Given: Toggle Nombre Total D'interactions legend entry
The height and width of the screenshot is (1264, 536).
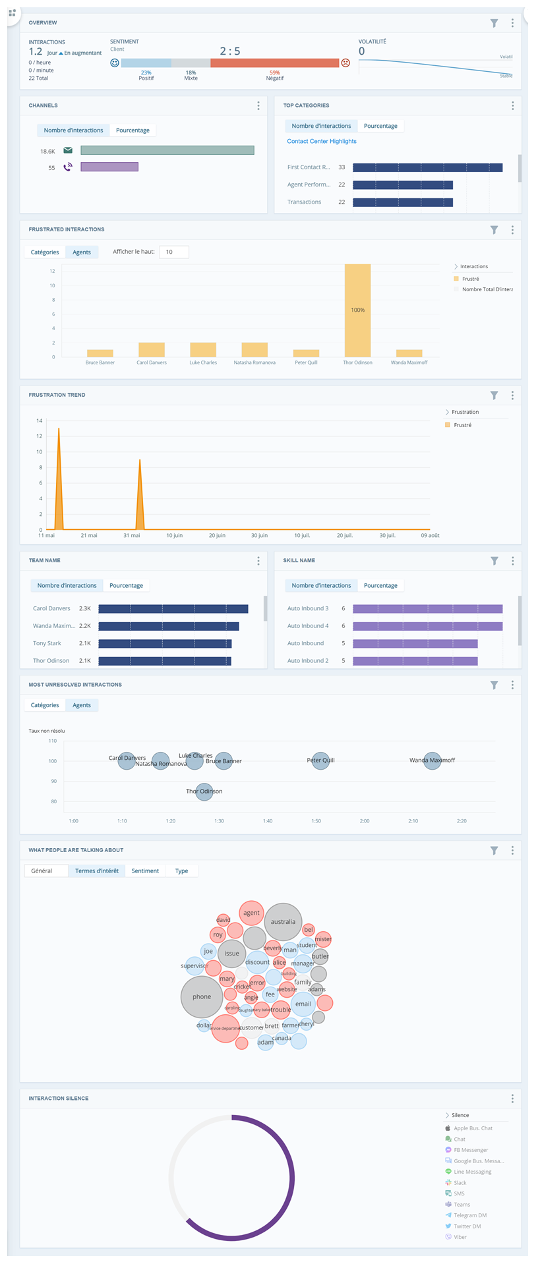Looking at the screenshot, I should (x=483, y=289).
